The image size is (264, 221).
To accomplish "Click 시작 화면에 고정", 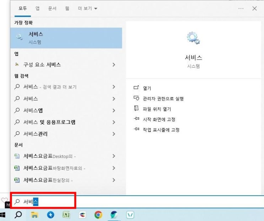I will [x=159, y=120].
